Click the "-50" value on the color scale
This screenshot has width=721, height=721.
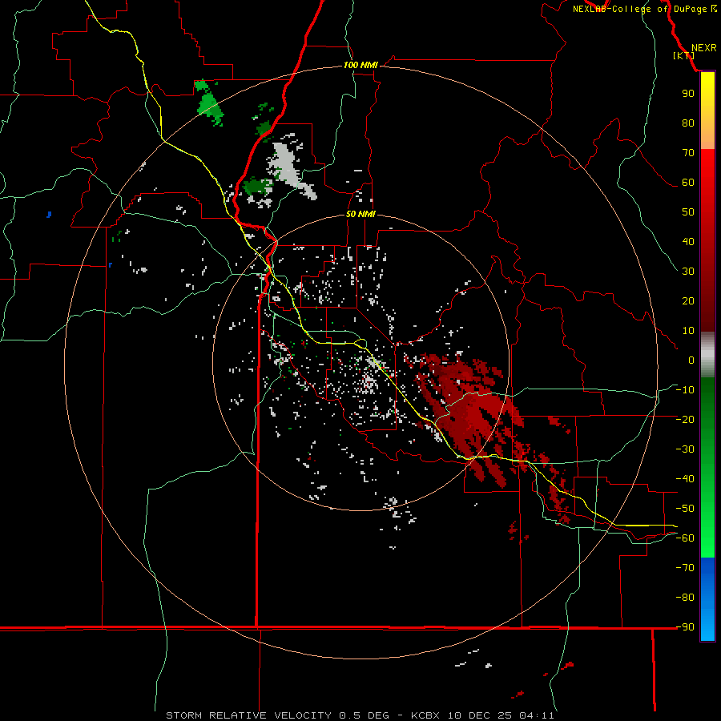click(x=685, y=508)
